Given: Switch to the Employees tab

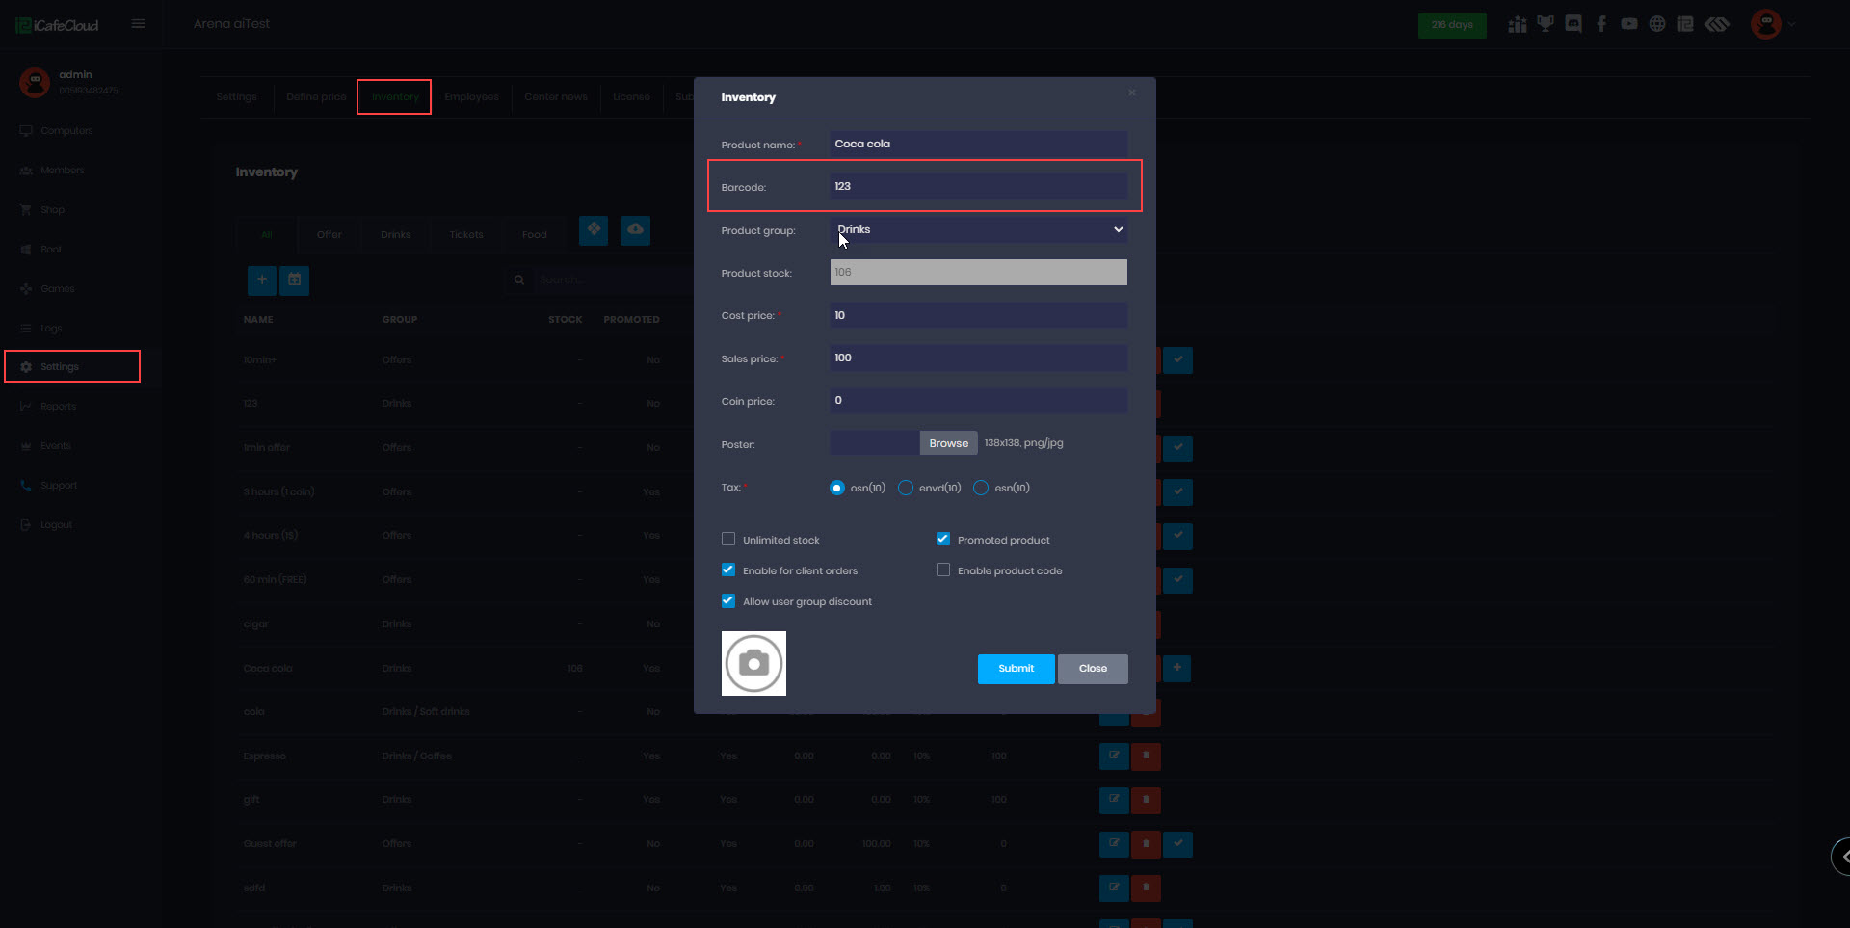Looking at the screenshot, I should click(x=471, y=97).
